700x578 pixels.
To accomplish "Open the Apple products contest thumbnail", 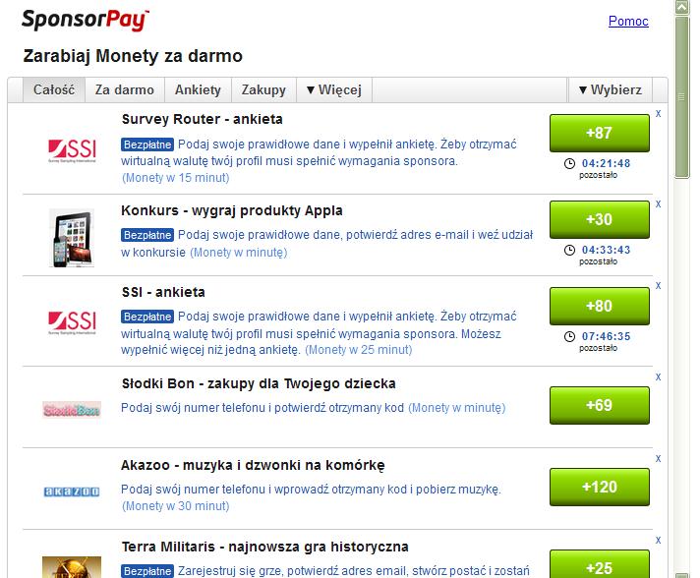I will coord(72,239).
